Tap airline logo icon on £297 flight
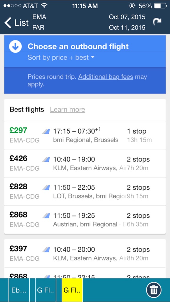 coord(46,131)
